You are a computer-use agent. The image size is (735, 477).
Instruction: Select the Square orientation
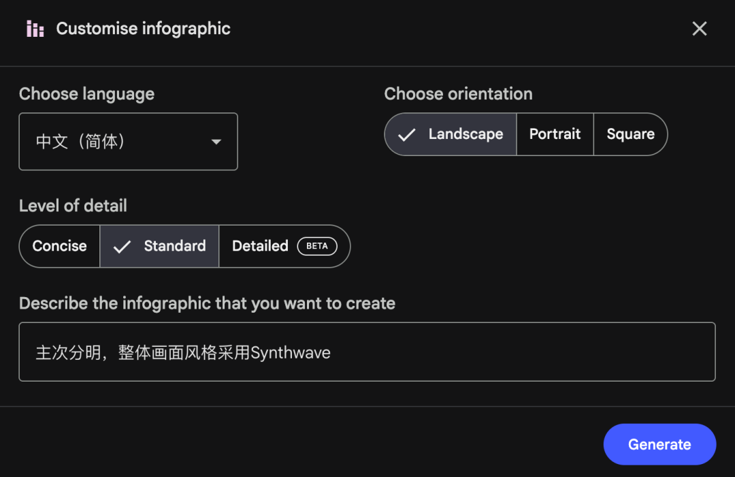point(630,134)
